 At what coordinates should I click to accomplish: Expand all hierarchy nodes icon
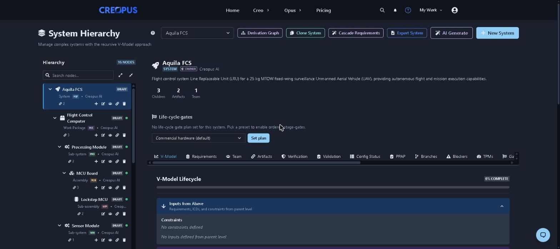coord(121,75)
